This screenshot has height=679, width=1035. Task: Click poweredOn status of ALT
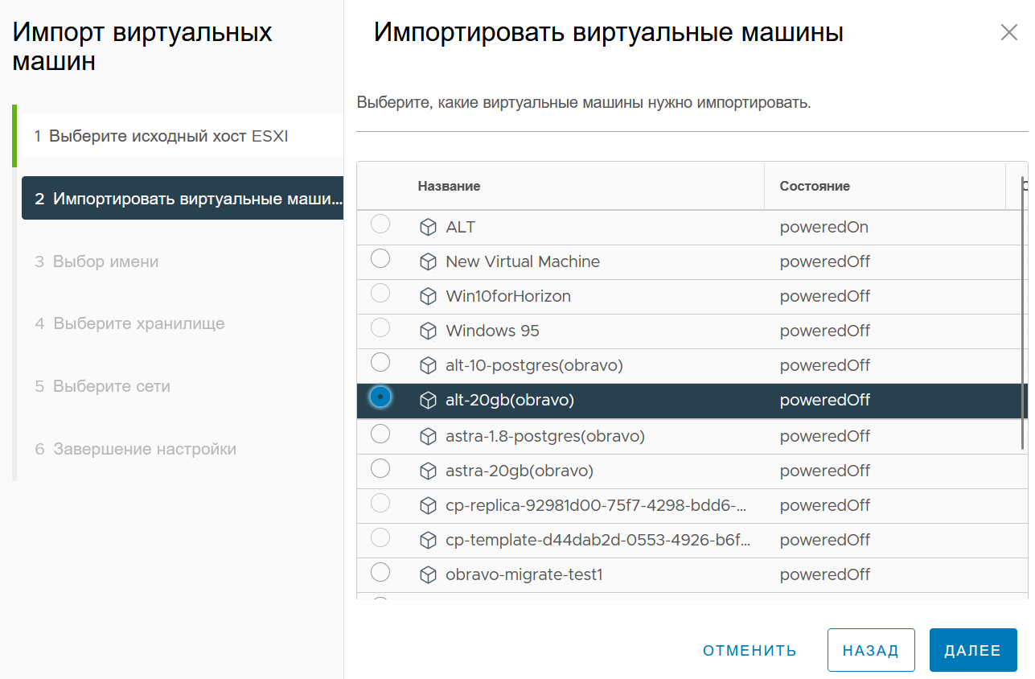click(824, 228)
